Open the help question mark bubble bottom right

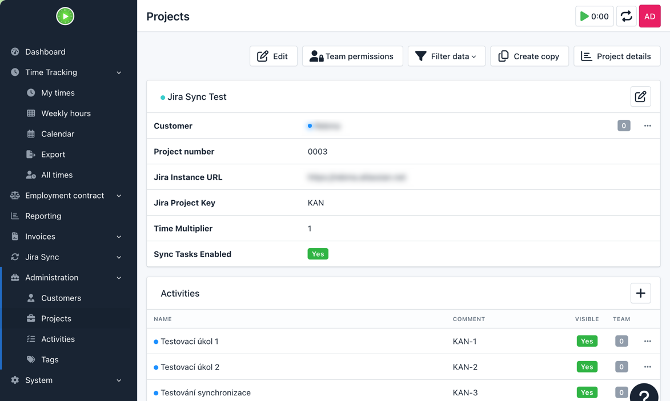click(644, 394)
